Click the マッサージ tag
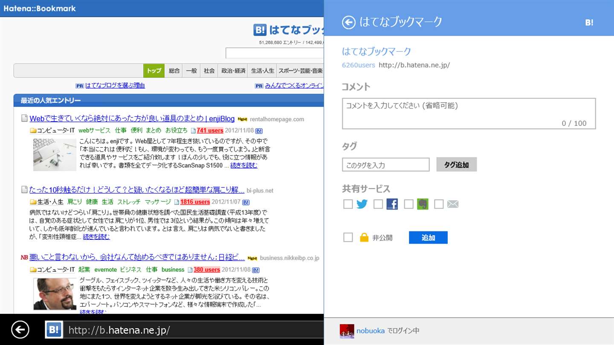614x345 pixels. 158,202
